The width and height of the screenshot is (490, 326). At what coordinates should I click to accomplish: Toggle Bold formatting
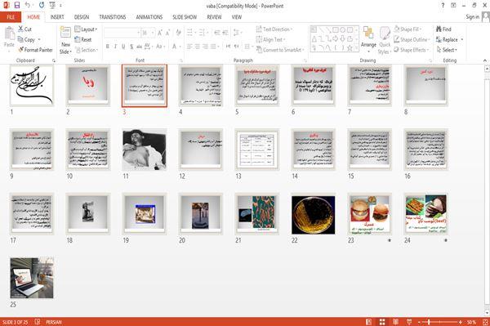pyautogui.click(x=108, y=47)
